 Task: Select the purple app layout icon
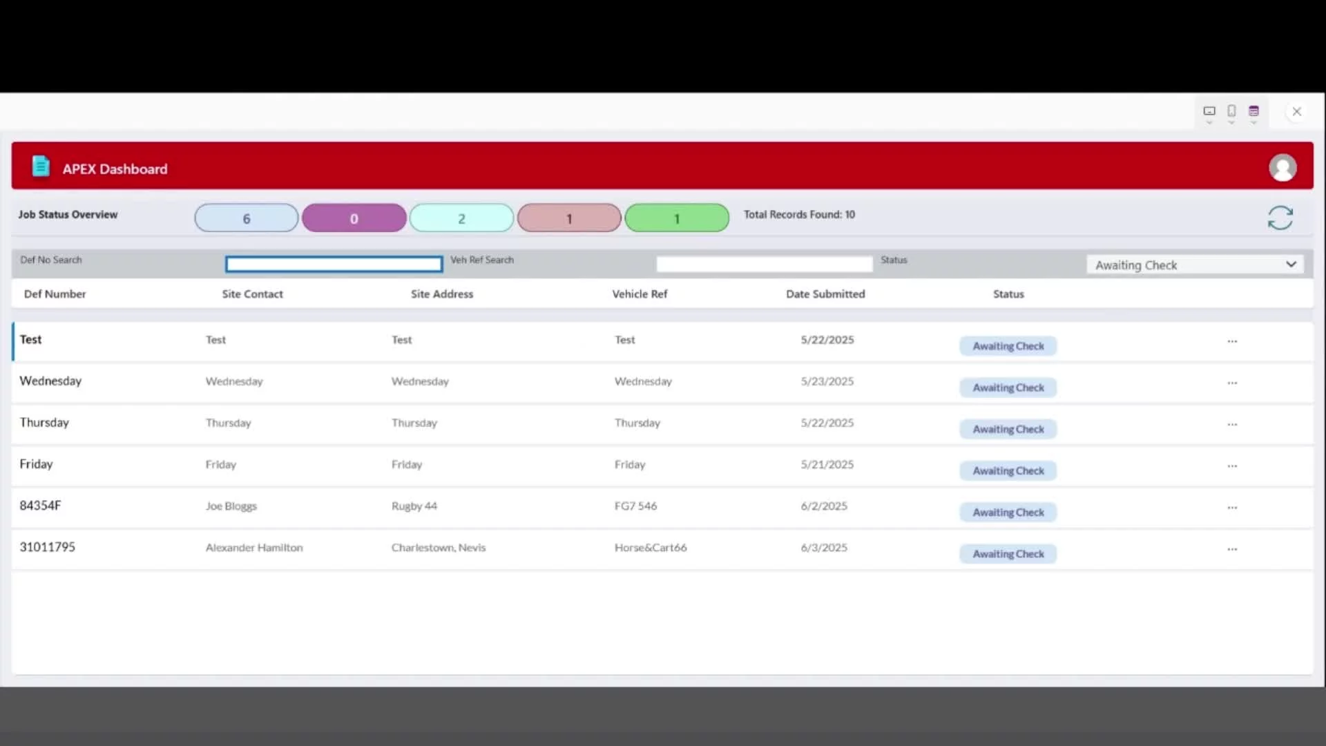click(x=1253, y=111)
